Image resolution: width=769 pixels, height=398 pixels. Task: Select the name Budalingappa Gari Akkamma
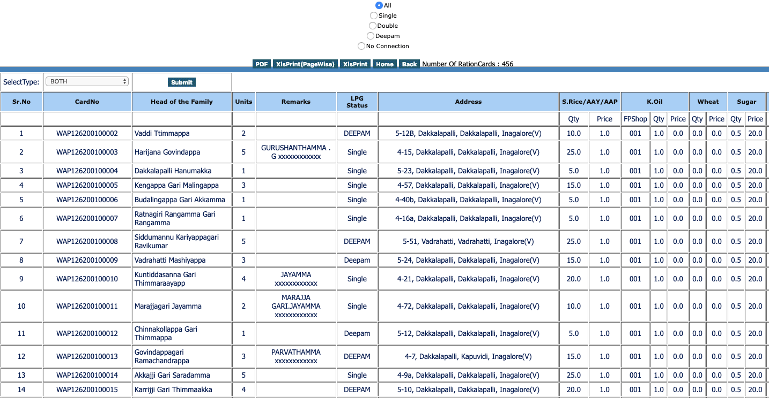coord(180,200)
